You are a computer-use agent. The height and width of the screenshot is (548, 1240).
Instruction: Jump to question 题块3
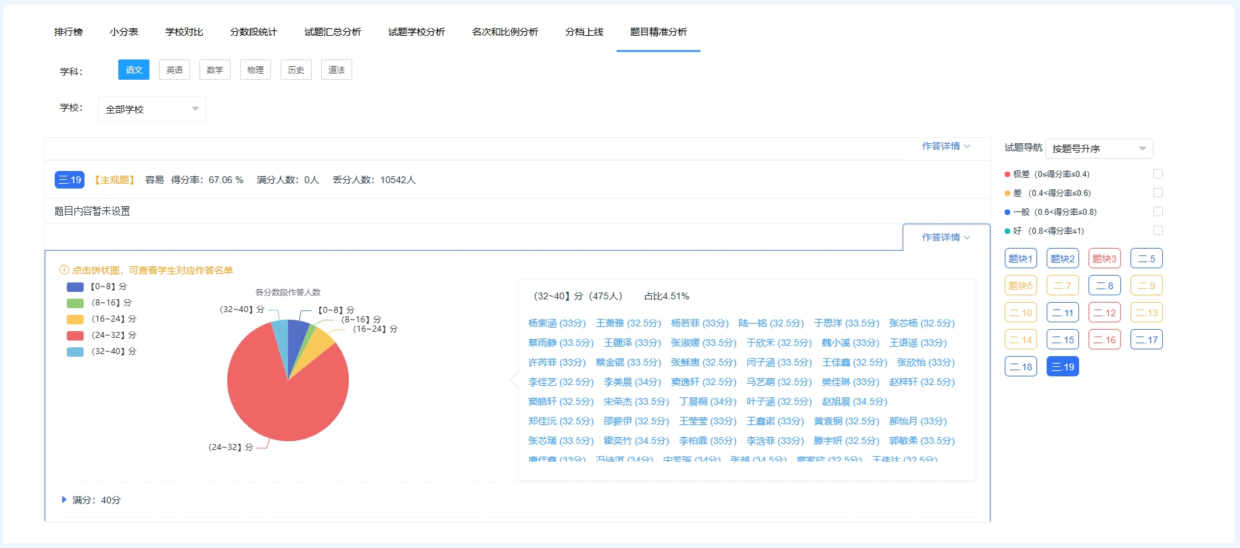point(1104,258)
